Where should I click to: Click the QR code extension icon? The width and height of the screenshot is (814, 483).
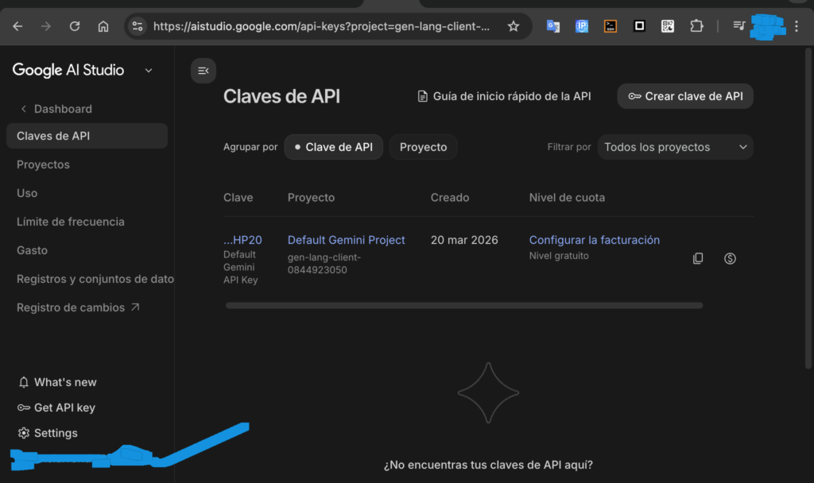point(668,26)
